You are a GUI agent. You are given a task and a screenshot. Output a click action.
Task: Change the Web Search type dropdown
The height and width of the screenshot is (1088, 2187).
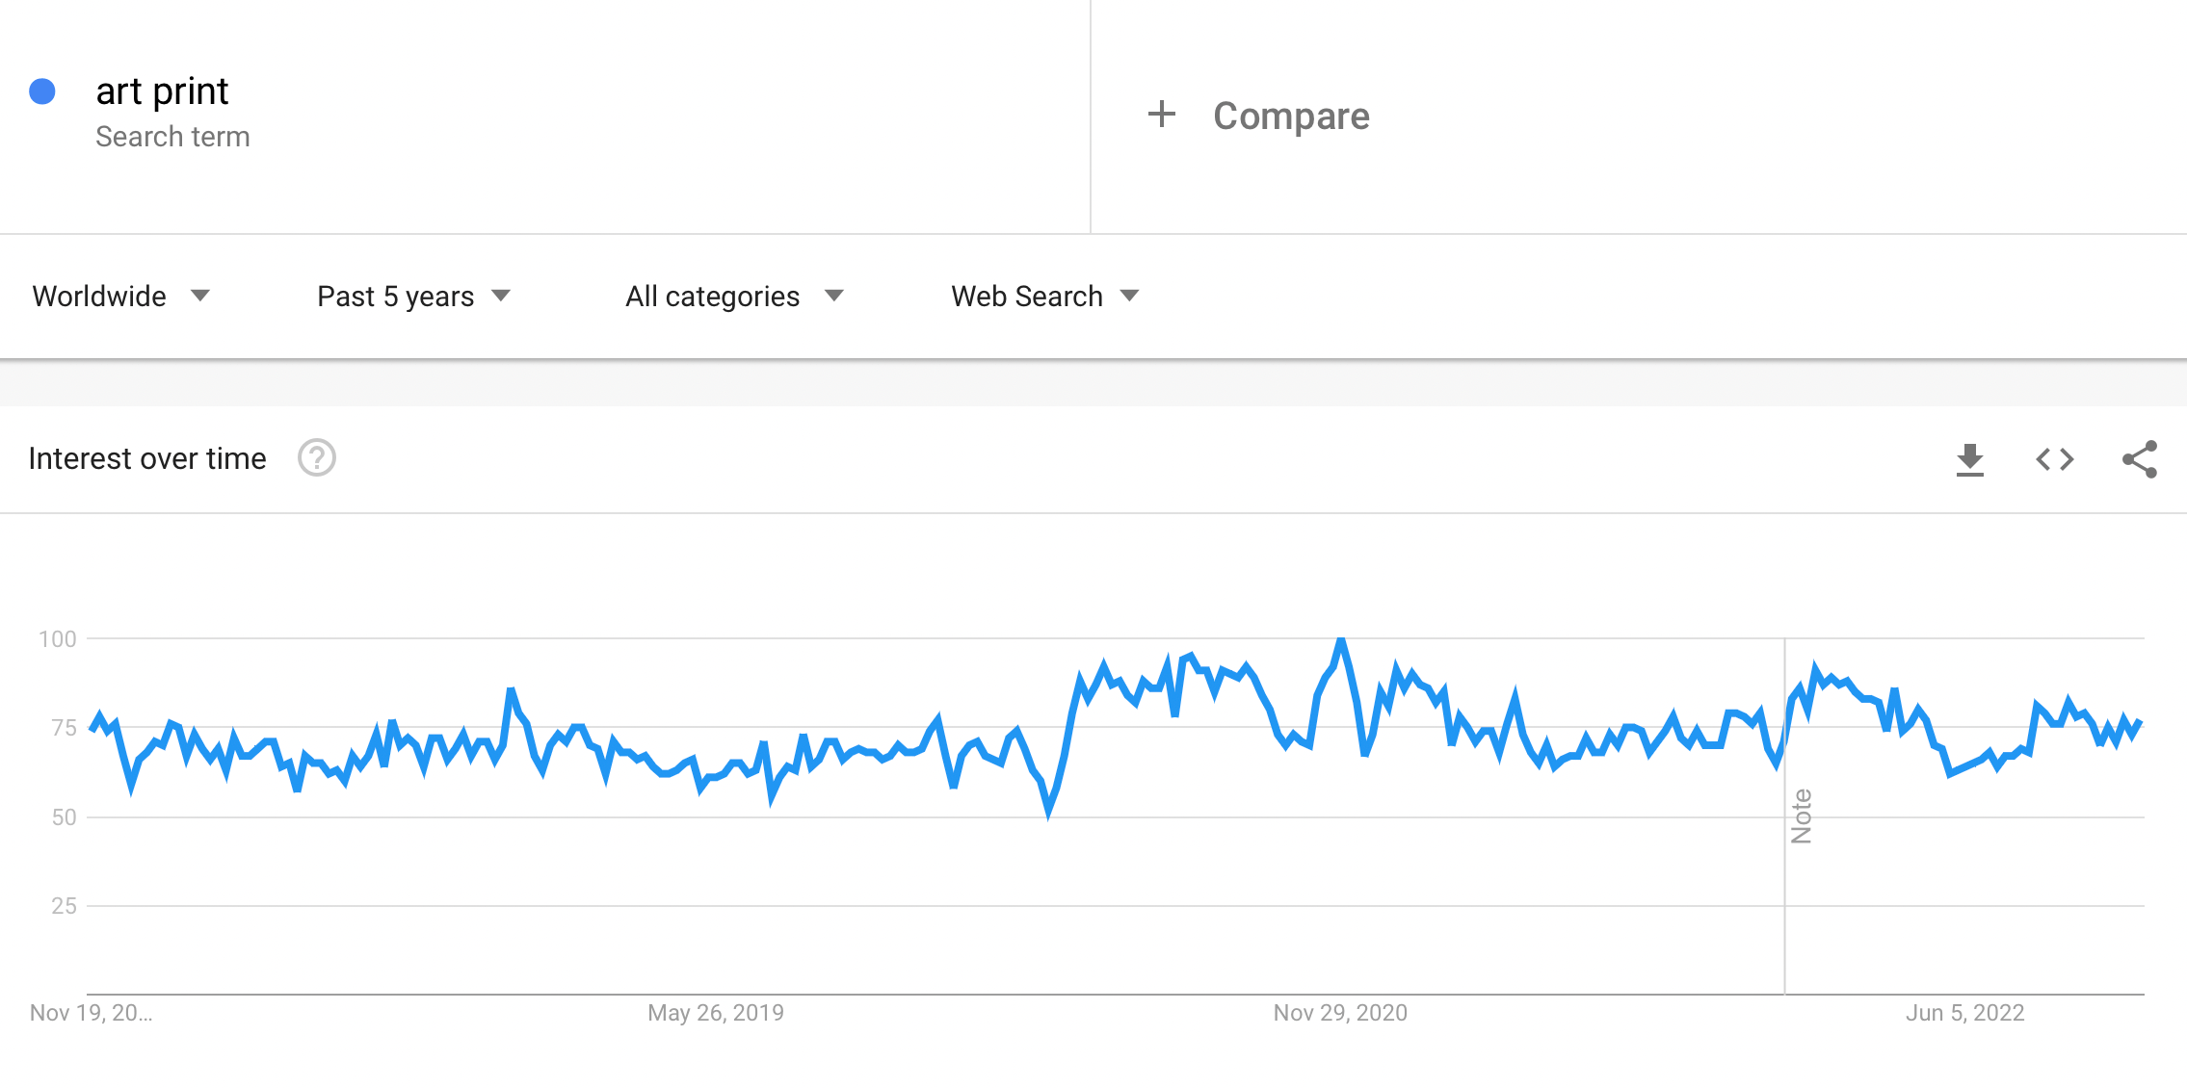coord(1044,296)
